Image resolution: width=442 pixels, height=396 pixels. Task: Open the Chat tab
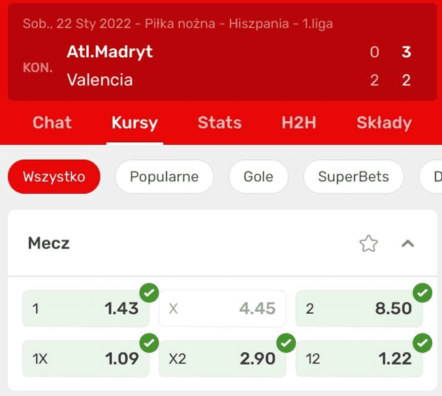(52, 123)
